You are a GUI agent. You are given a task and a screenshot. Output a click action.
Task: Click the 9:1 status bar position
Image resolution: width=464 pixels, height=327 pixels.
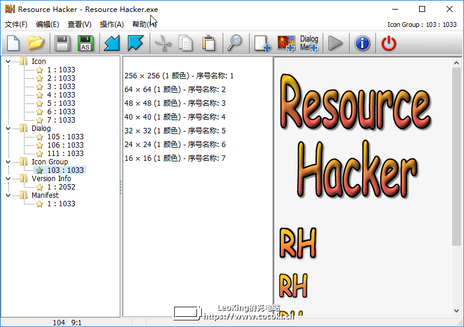pos(77,322)
